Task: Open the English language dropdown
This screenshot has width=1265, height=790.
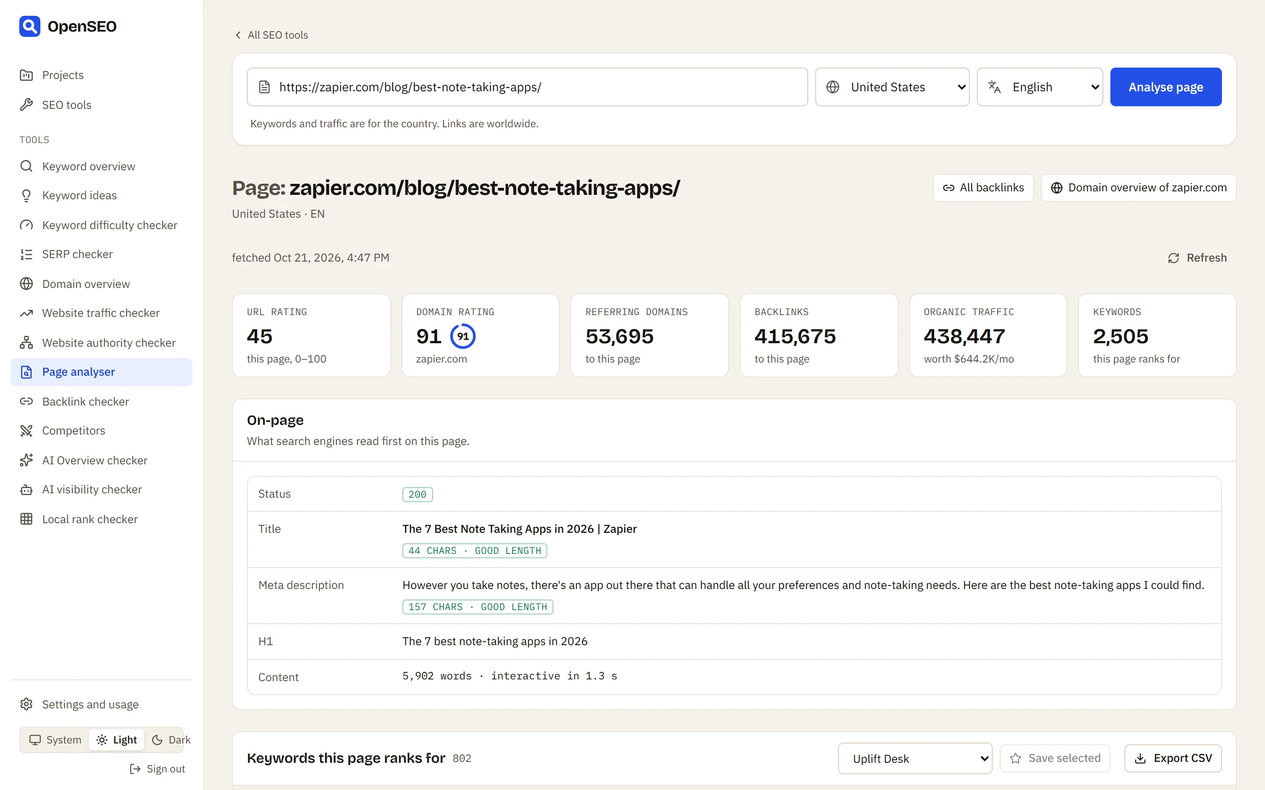Action: pyautogui.click(x=1040, y=87)
